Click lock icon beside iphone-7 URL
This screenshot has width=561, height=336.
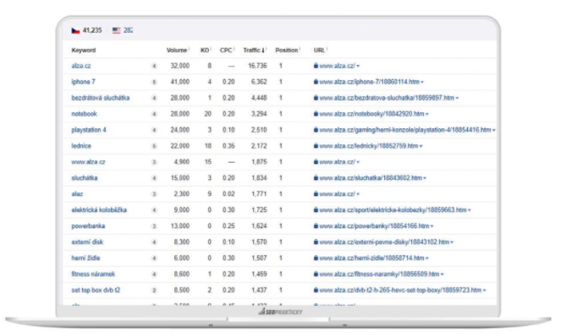pos(316,82)
